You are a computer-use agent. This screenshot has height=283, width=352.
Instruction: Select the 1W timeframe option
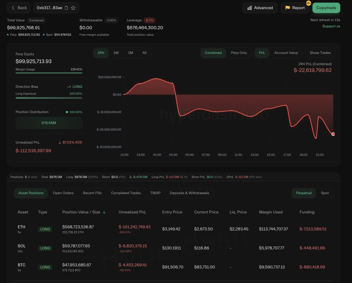click(x=116, y=53)
